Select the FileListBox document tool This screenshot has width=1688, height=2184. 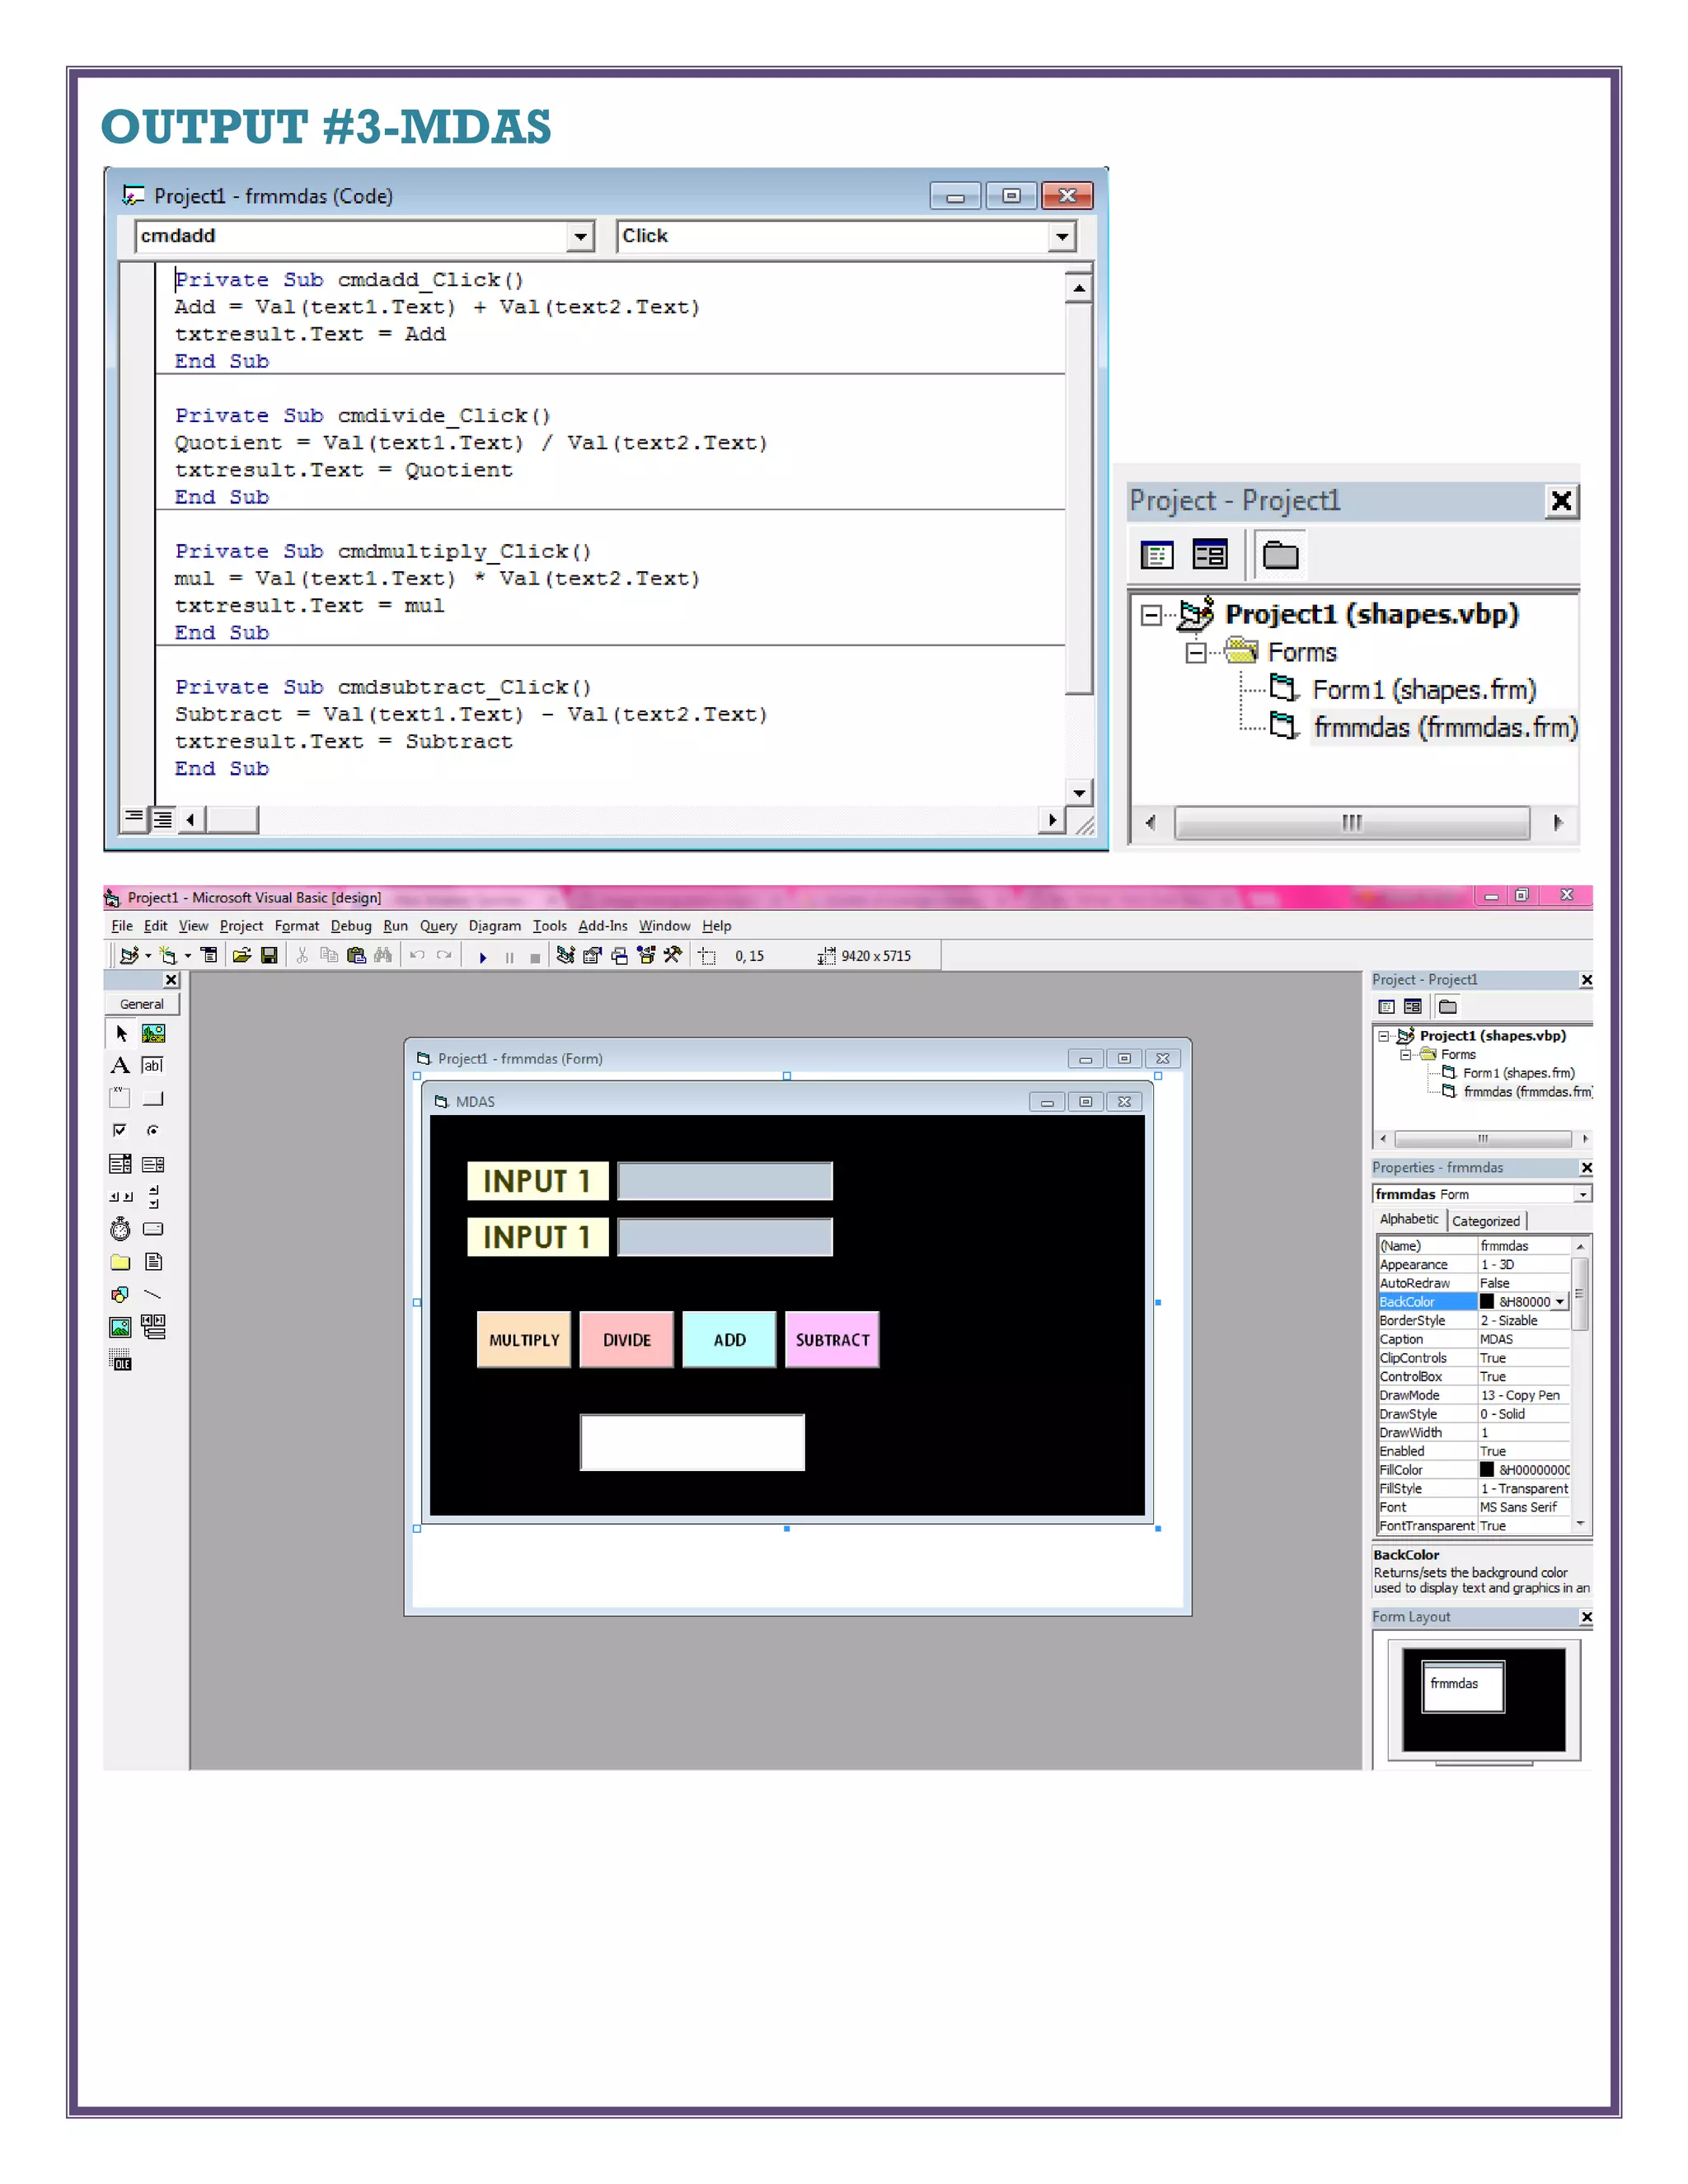click(x=153, y=1262)
